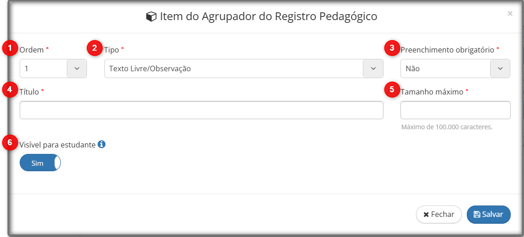This screenshot has height=237, width=524.
Task: Click into the Tamanho máximo field
Action: click(x=455, y=110)
